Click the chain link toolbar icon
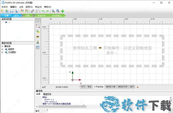Image resolution: width=173 pixels, height=113 pixels. pos(32,11)
